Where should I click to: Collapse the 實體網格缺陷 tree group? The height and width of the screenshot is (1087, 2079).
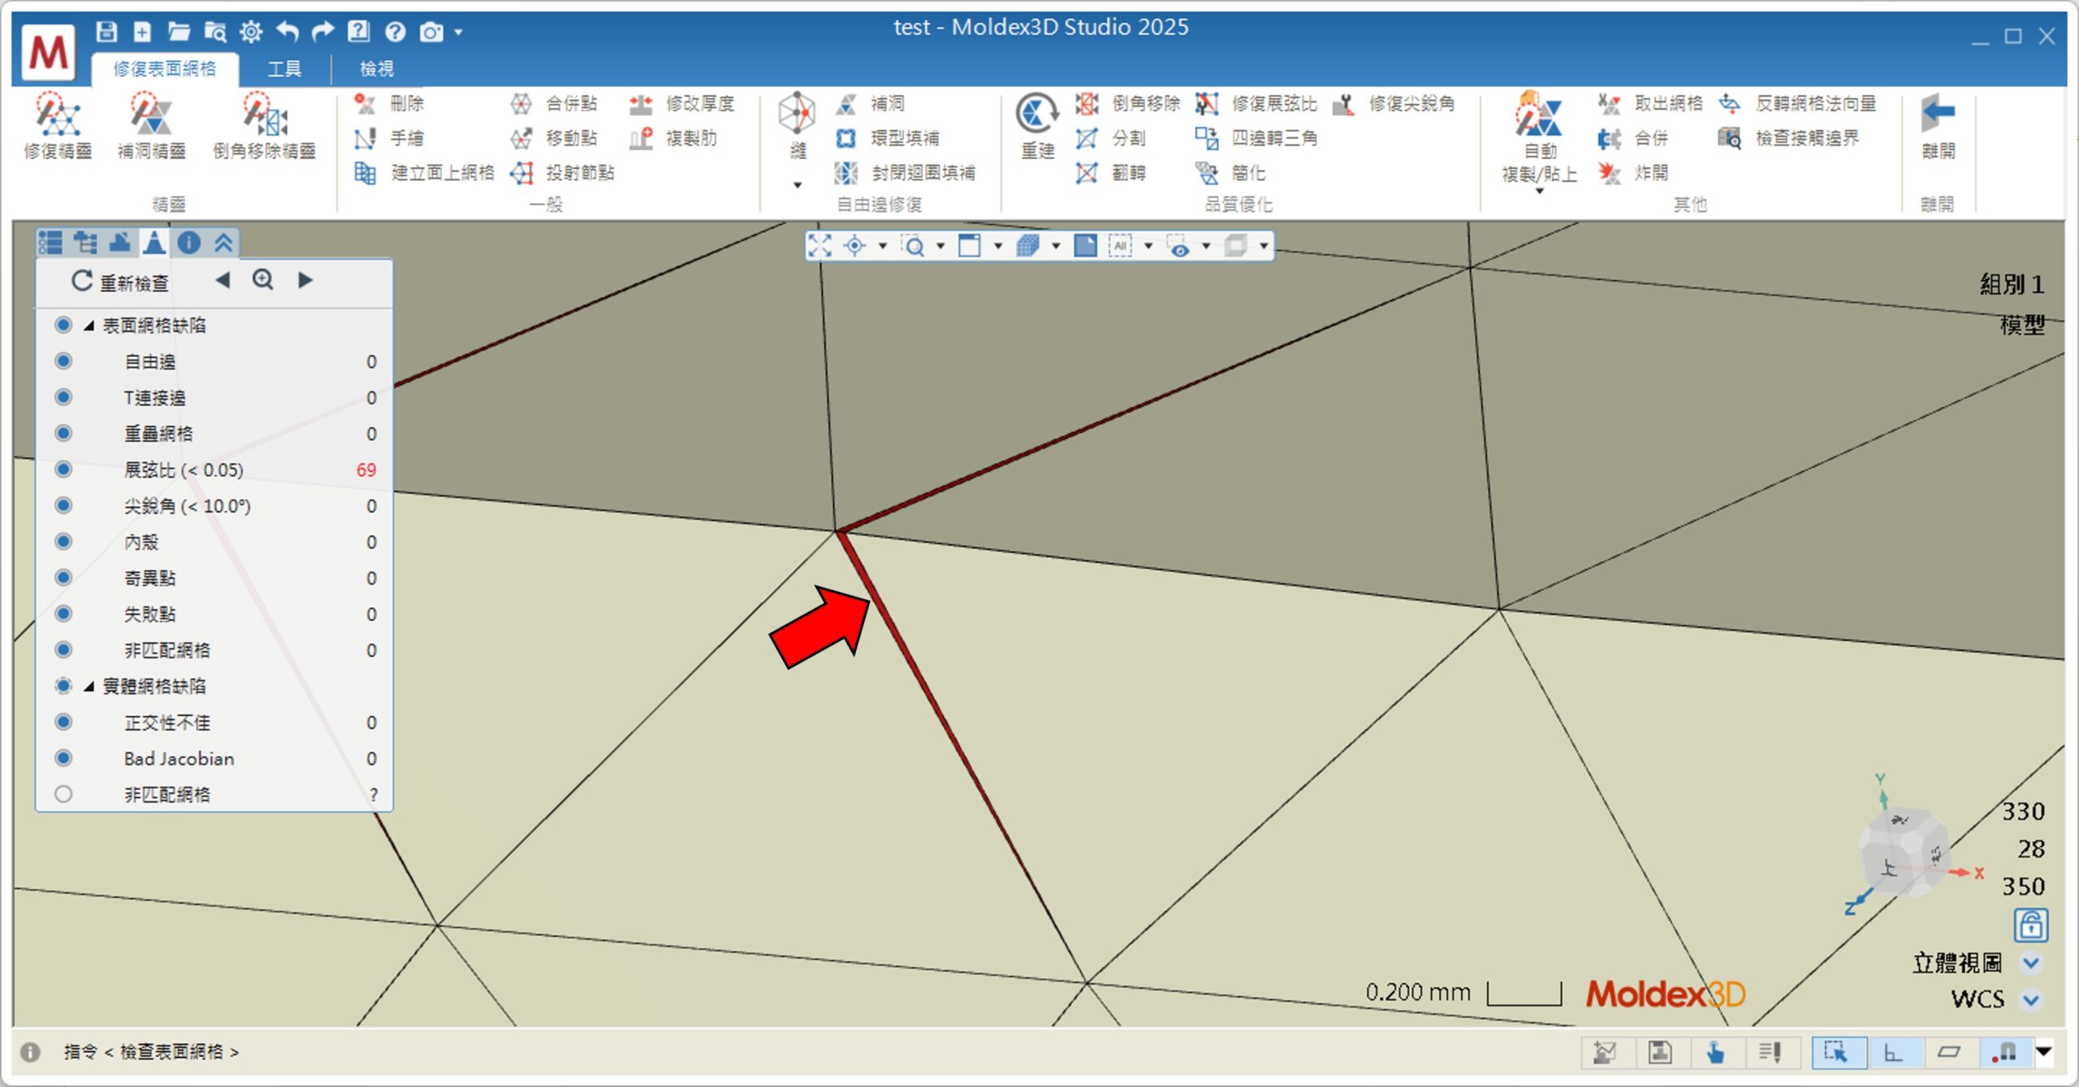click(x=89, y=687)
